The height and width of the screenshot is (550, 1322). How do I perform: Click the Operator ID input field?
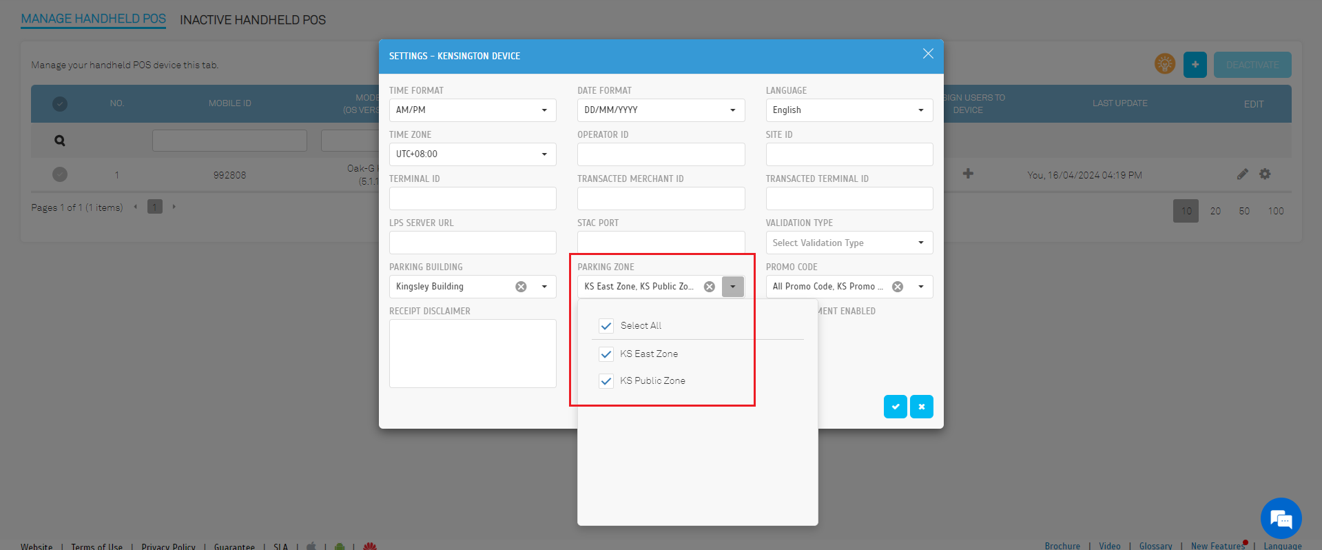click(661, 154)
